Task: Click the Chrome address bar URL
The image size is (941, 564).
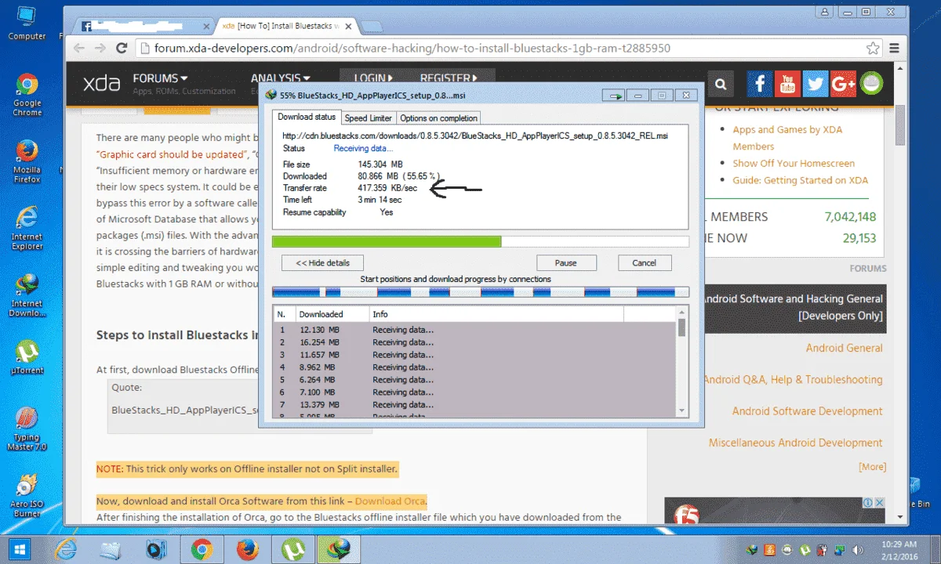Action: (x=412, y=48)
